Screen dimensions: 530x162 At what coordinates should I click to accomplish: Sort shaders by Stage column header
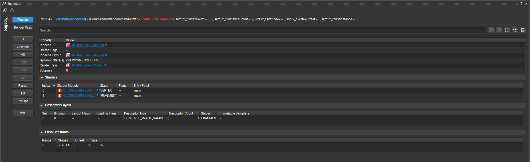point(108,86)
